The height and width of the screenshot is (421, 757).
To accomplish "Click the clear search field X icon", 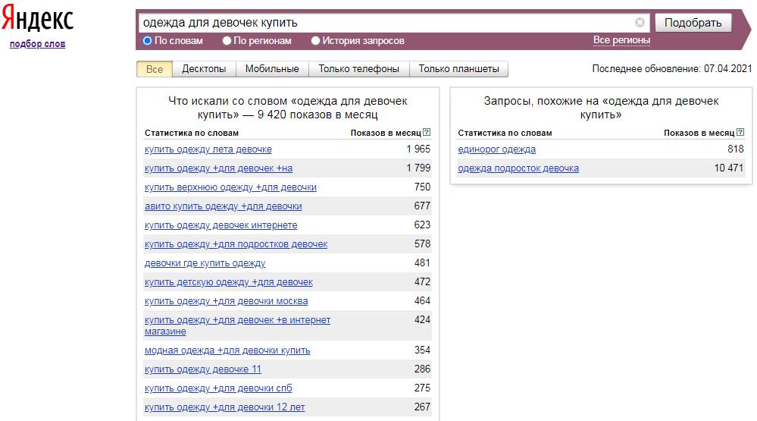I will pos(640,23).
